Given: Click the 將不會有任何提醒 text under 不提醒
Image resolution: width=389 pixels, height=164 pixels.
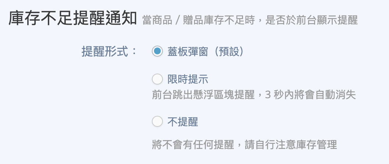Looking at the screenshot, I should 193,145.
